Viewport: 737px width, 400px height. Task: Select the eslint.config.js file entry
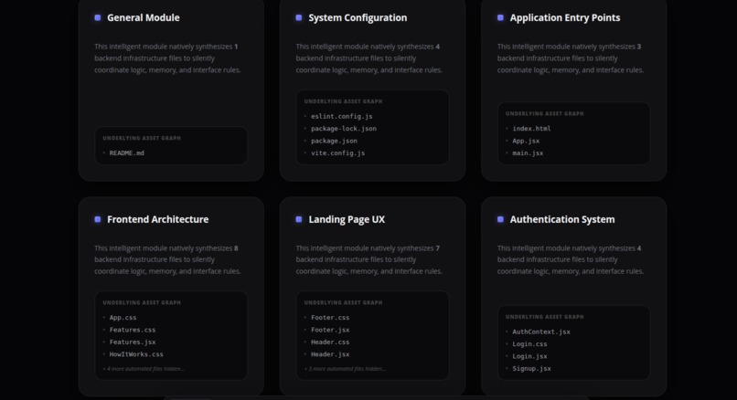(x=342, y=116)
